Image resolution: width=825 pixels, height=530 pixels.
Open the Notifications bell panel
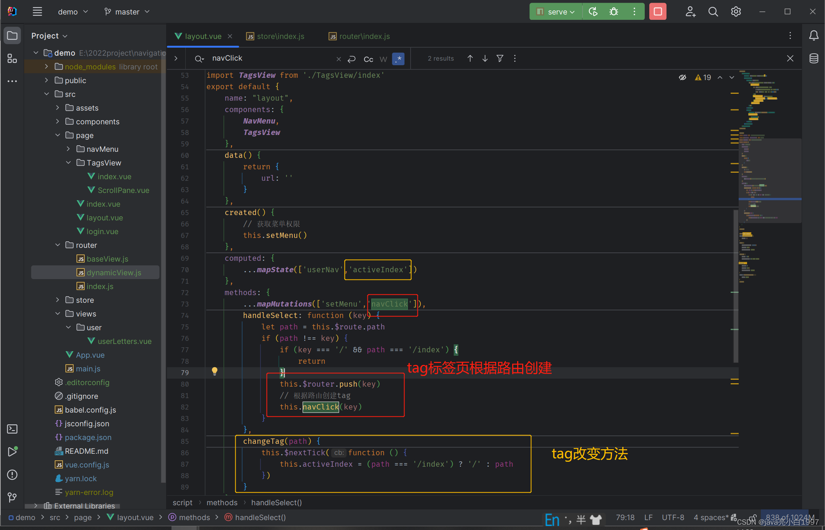point(814,36)
